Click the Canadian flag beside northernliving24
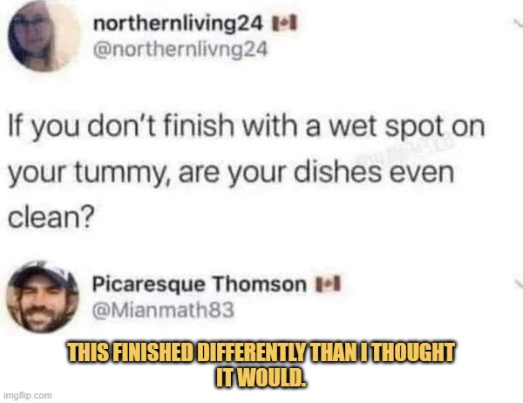 pyautogui.click(x=284, y=24)
